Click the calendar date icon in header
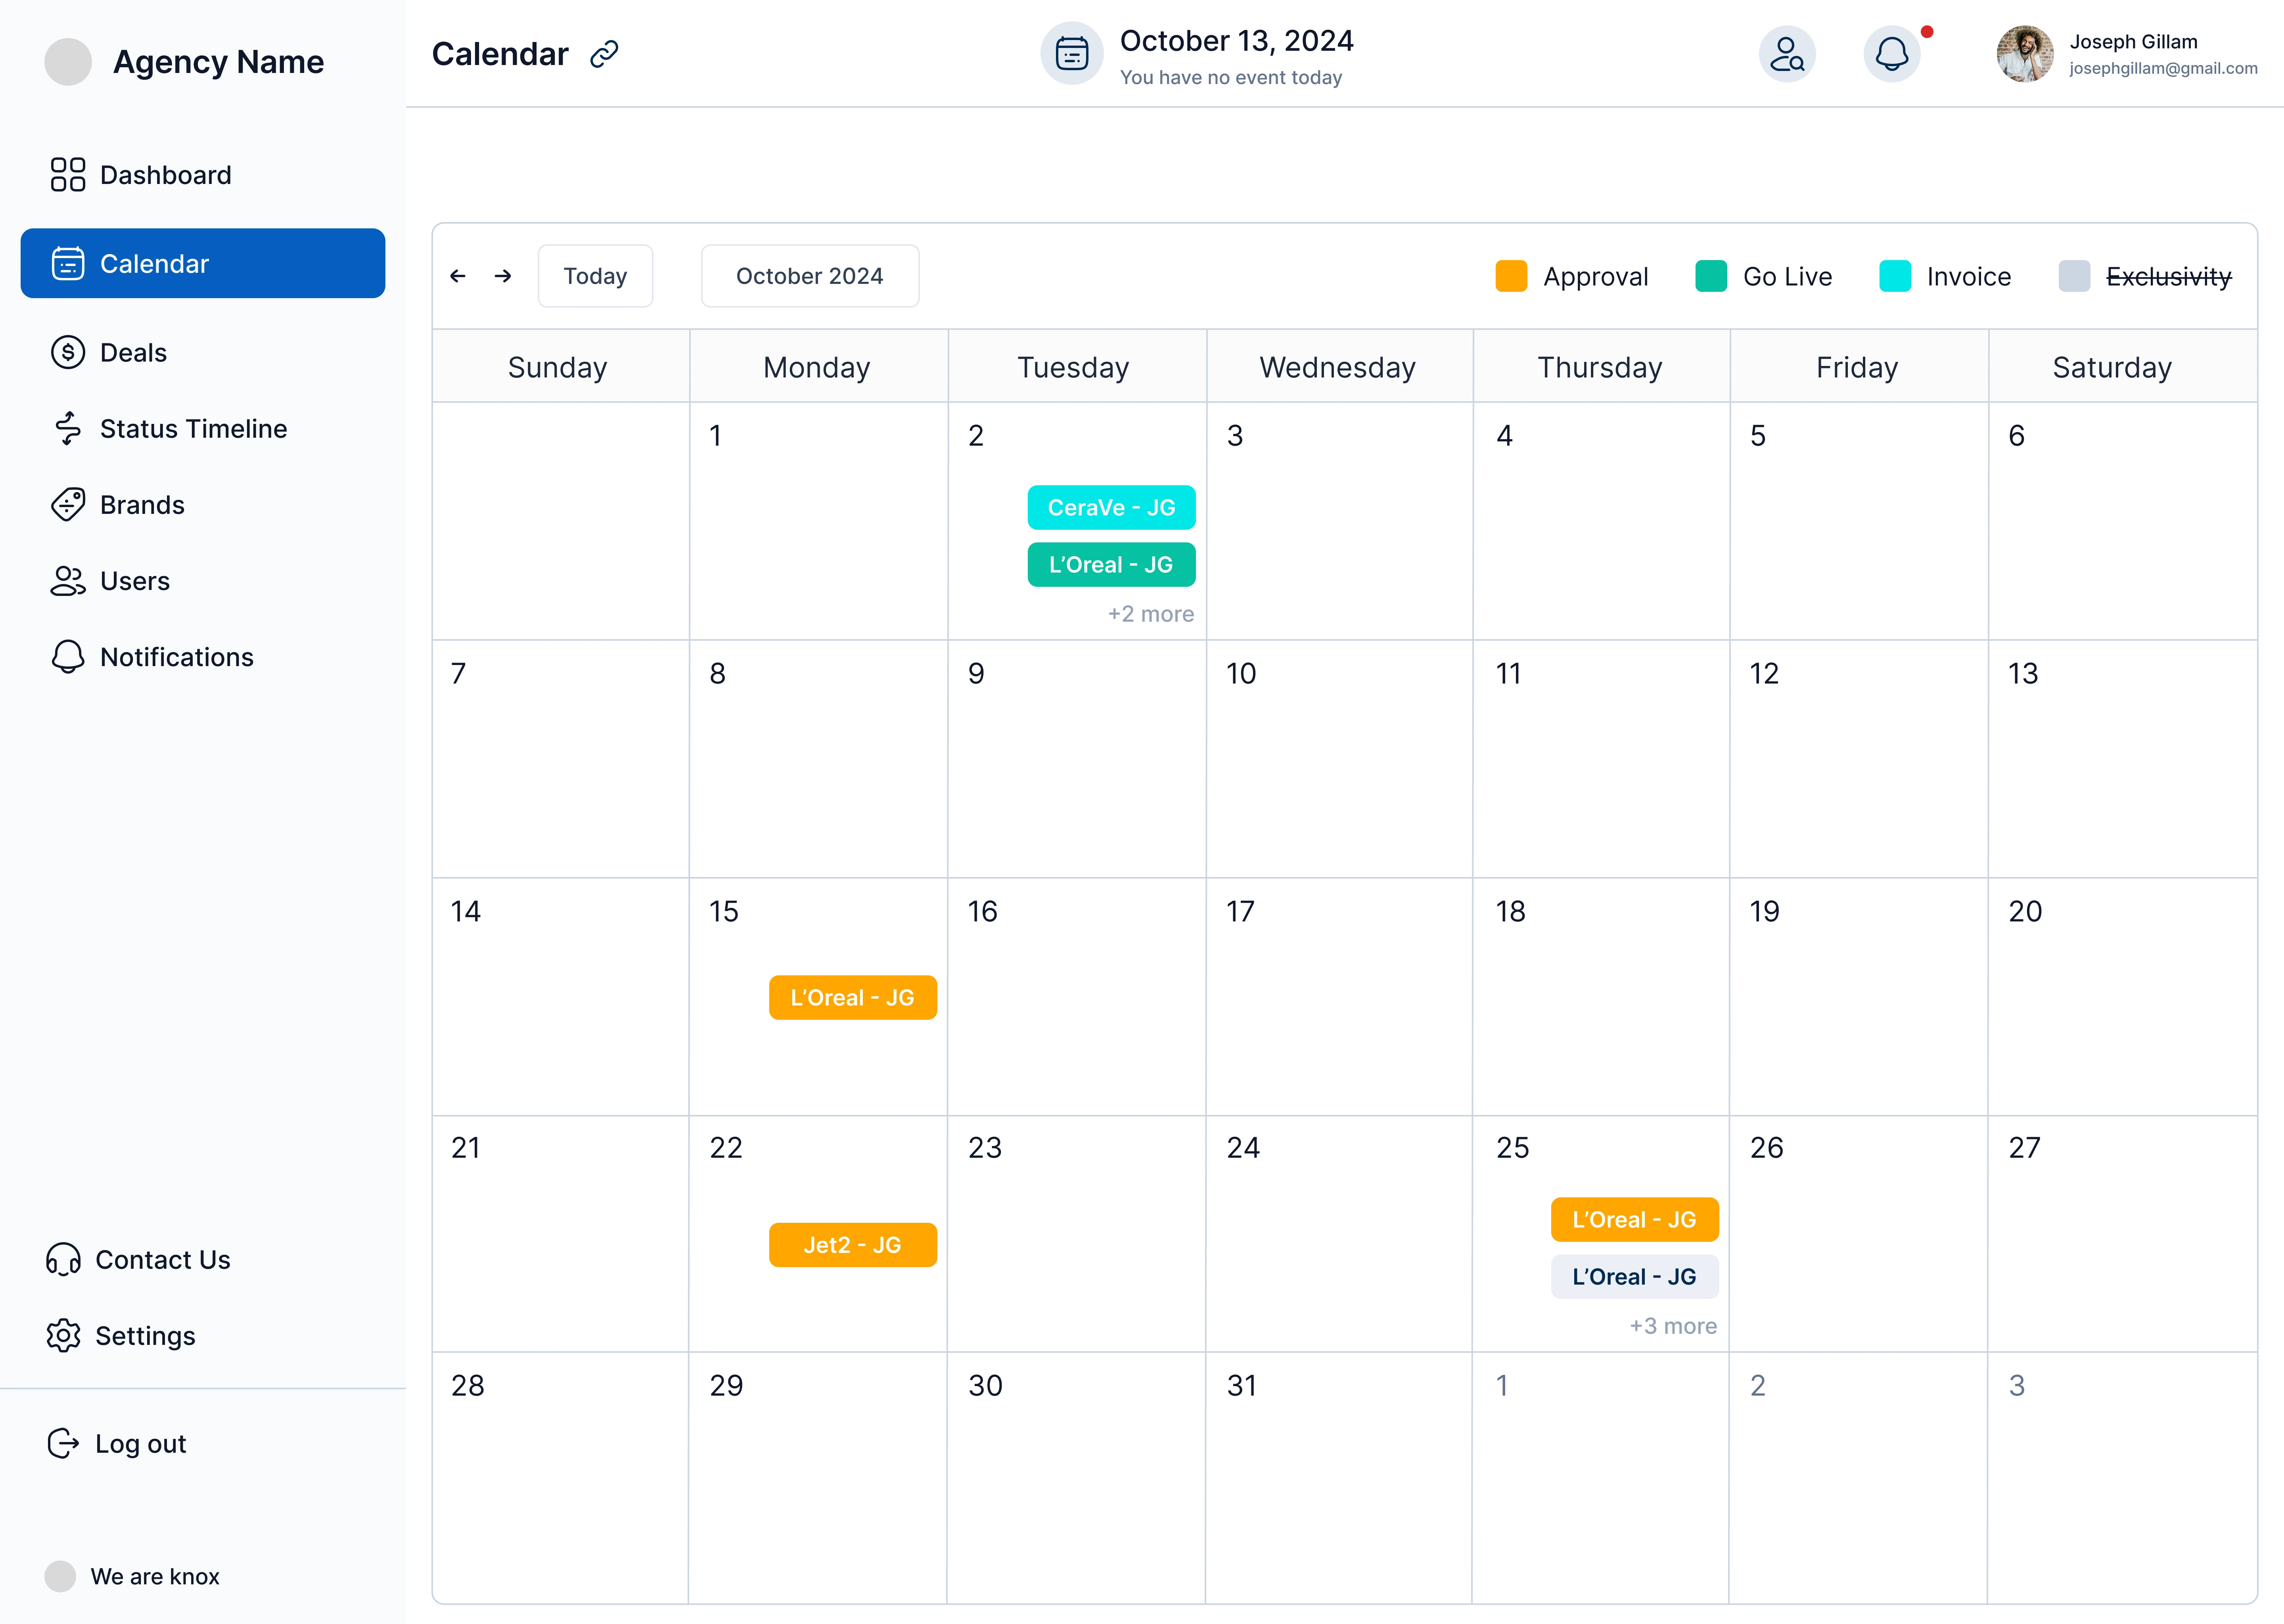This screenshot has width=2284, height=1624. (1071, 54)
